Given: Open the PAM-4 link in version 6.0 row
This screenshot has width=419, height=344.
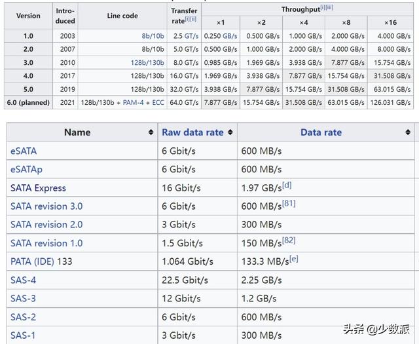Looking at the screenshot, I should click(x=134, y=102).
